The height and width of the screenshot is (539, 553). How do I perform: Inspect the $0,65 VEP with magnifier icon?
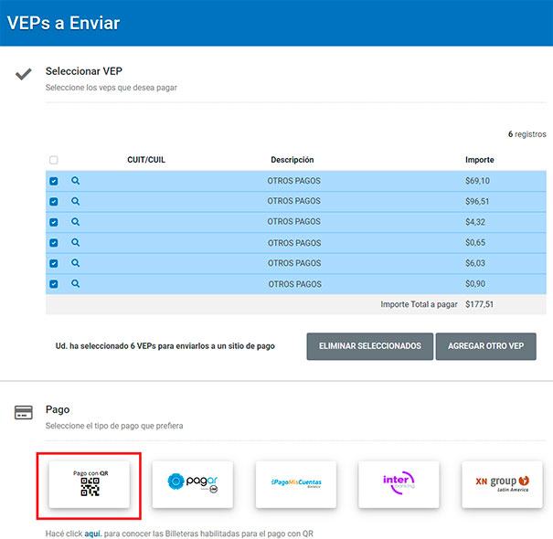(76, 242)
